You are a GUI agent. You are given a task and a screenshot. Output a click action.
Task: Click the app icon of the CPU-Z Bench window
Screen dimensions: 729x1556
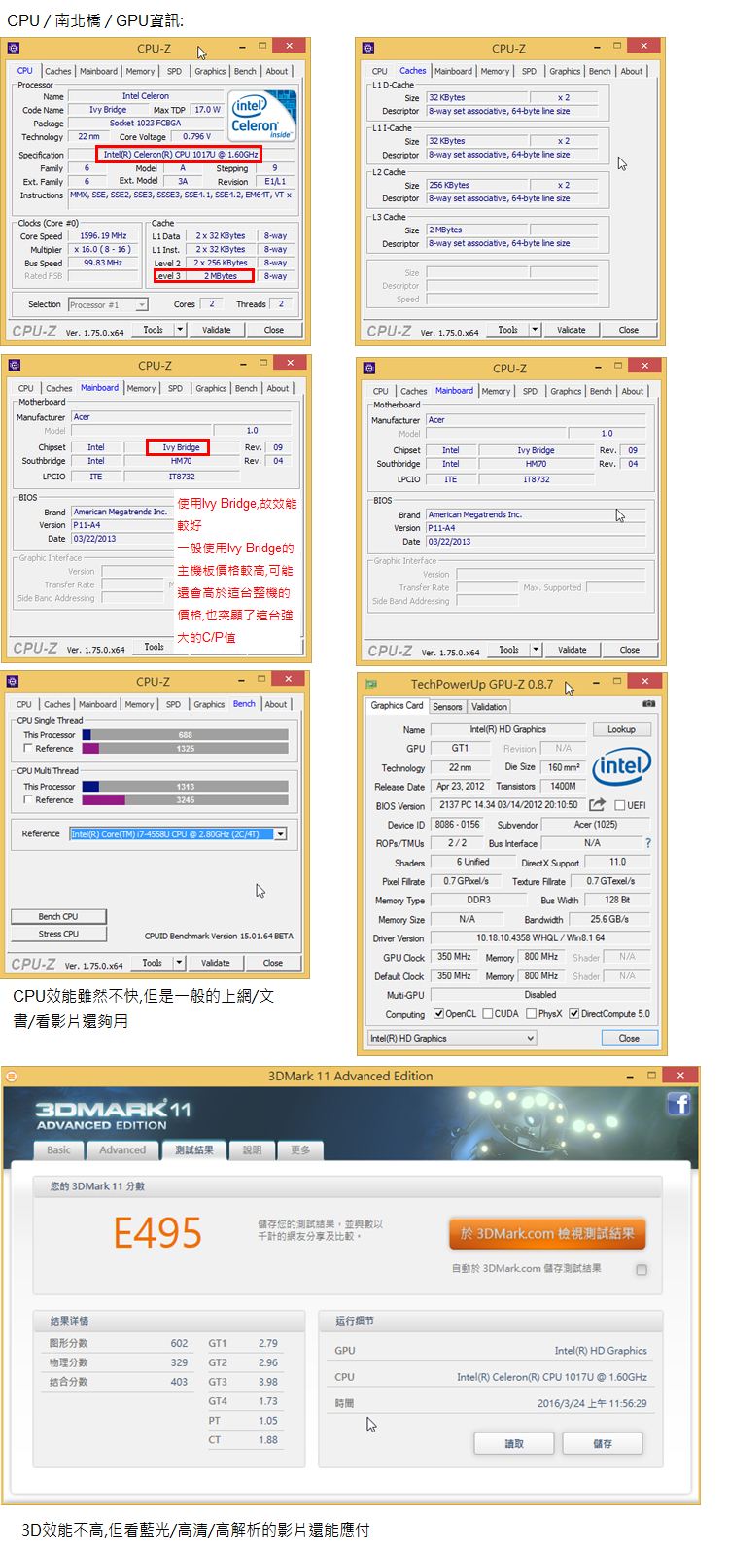pyautogui.click(x=13, y=682)
